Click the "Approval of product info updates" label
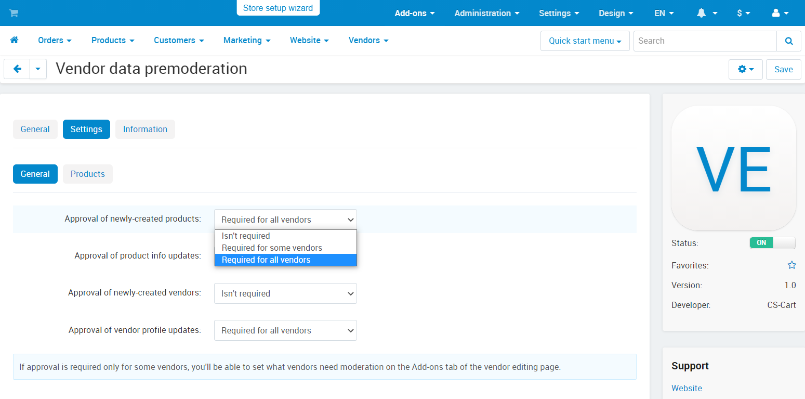Screen dimensions: 805x399 tap(138, 255)
